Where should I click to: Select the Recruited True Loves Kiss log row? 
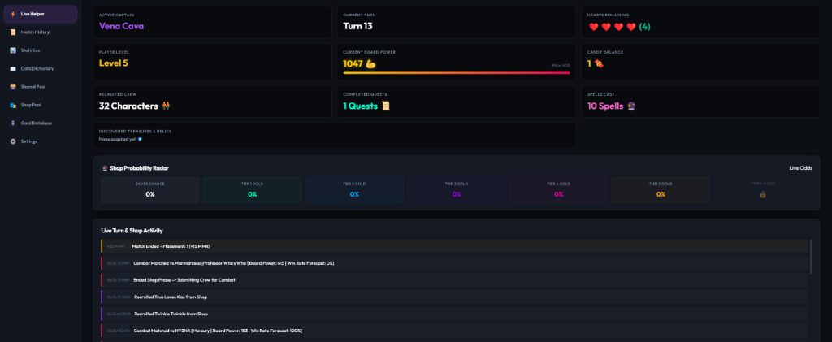coord(454,297)
